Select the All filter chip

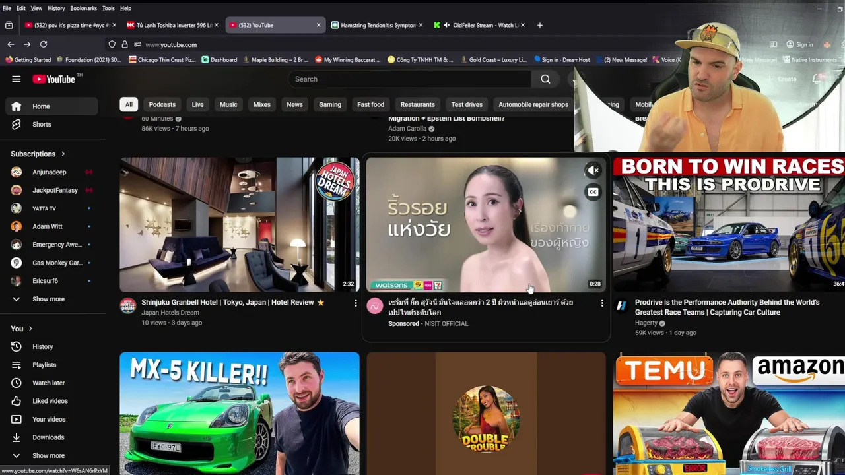click(x=129, y=104)
